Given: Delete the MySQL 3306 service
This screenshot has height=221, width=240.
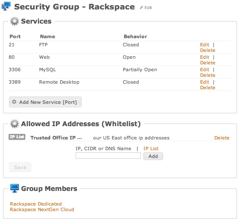Looking at the screenshot, I should coord(207,75).
